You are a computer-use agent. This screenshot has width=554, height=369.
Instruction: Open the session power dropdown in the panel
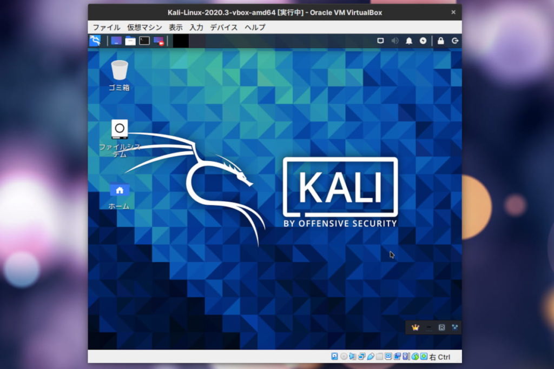tap(423, 41)
